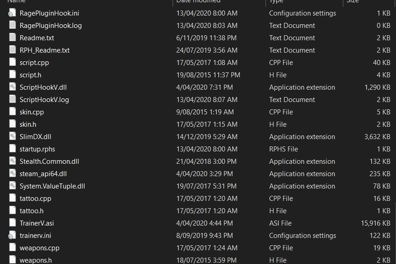The image size is (396, 264).
Task: Select the System.ValueTuple.dll file icon
Action: (x=12, y=186)
